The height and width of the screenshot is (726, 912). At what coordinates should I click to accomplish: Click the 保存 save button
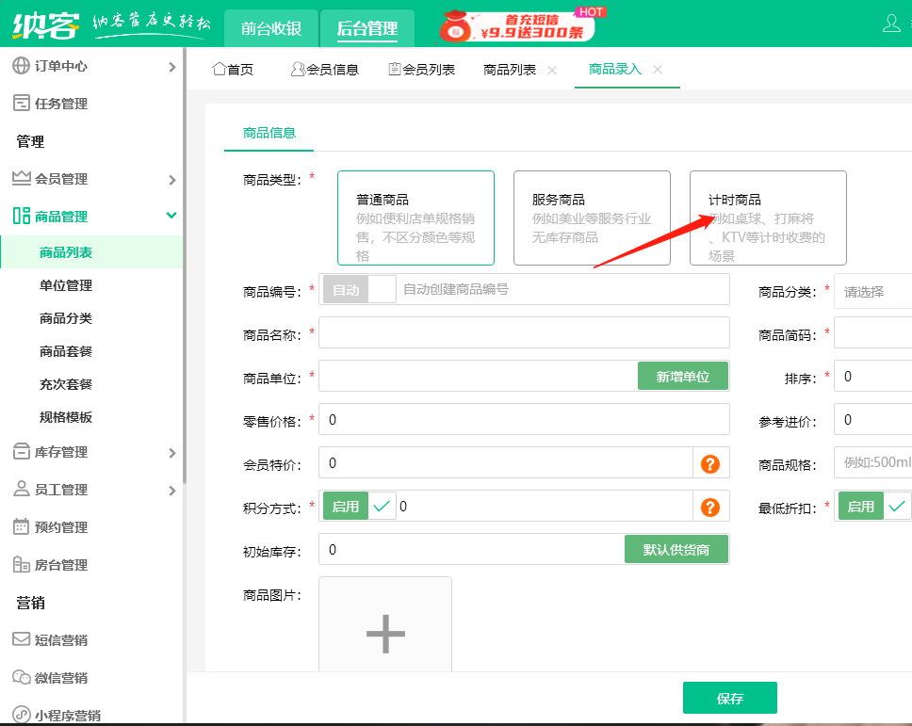pos(729,697)
